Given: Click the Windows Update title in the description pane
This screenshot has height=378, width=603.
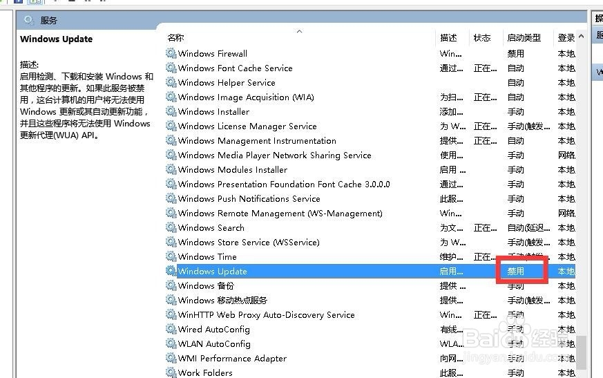Looking at the screenshot, I should pos(56,39).
